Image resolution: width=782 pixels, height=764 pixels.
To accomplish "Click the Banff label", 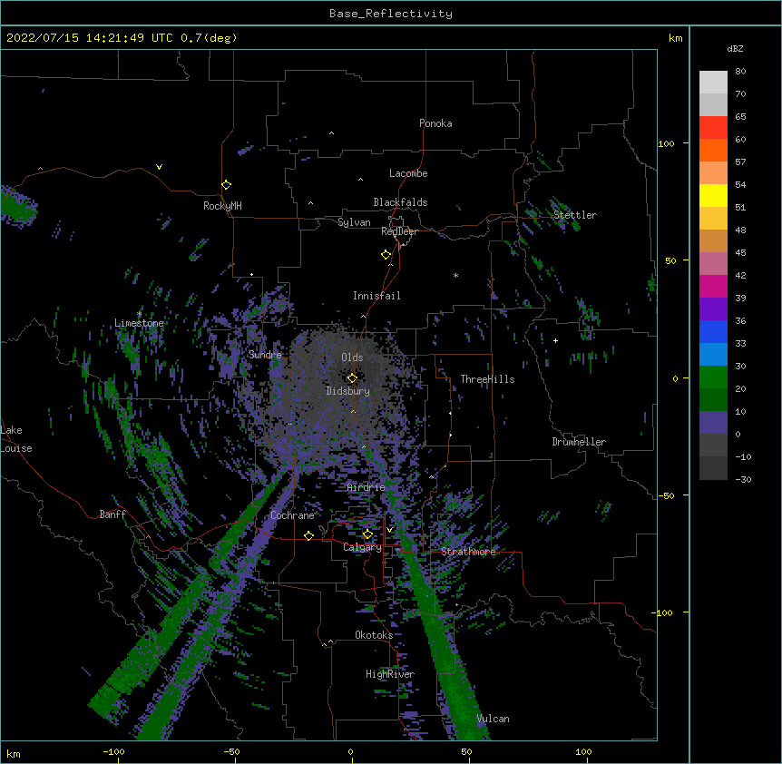I will pyautogui.click(x=112, y=514).
